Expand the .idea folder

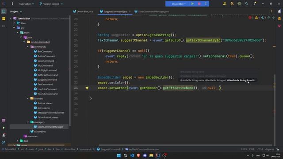coord(14,23)
